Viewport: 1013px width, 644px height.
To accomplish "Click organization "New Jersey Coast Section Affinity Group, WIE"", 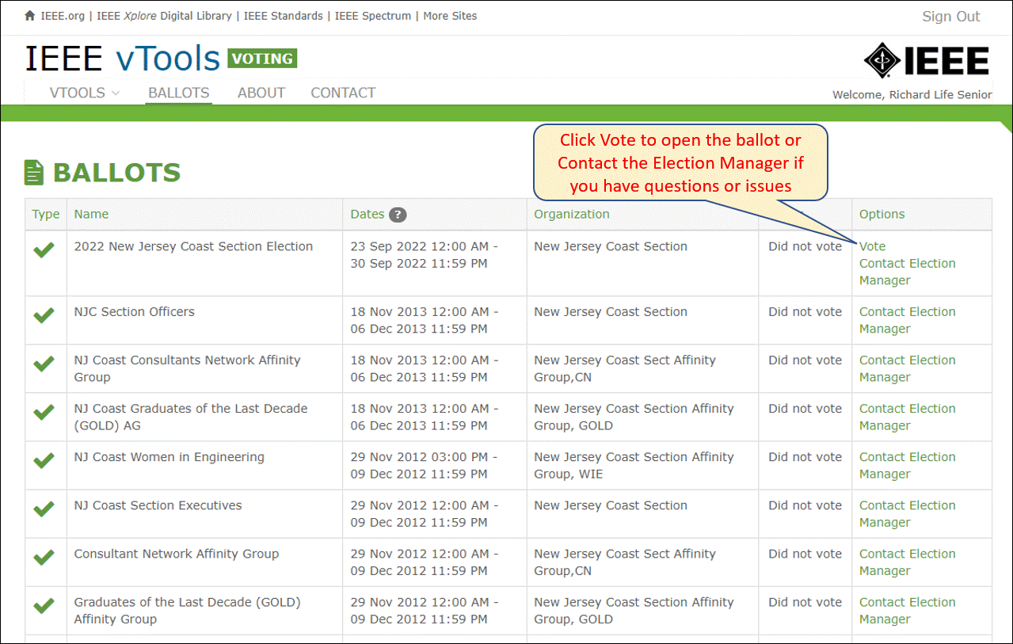I will click(634, 465).
